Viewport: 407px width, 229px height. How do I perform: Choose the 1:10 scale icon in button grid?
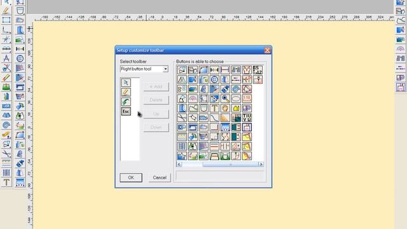247,99
